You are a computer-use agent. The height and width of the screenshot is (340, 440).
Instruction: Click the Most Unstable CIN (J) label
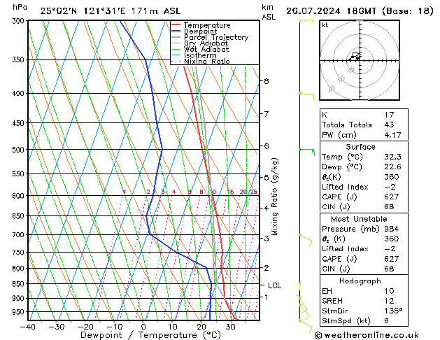tap(336, 269)
